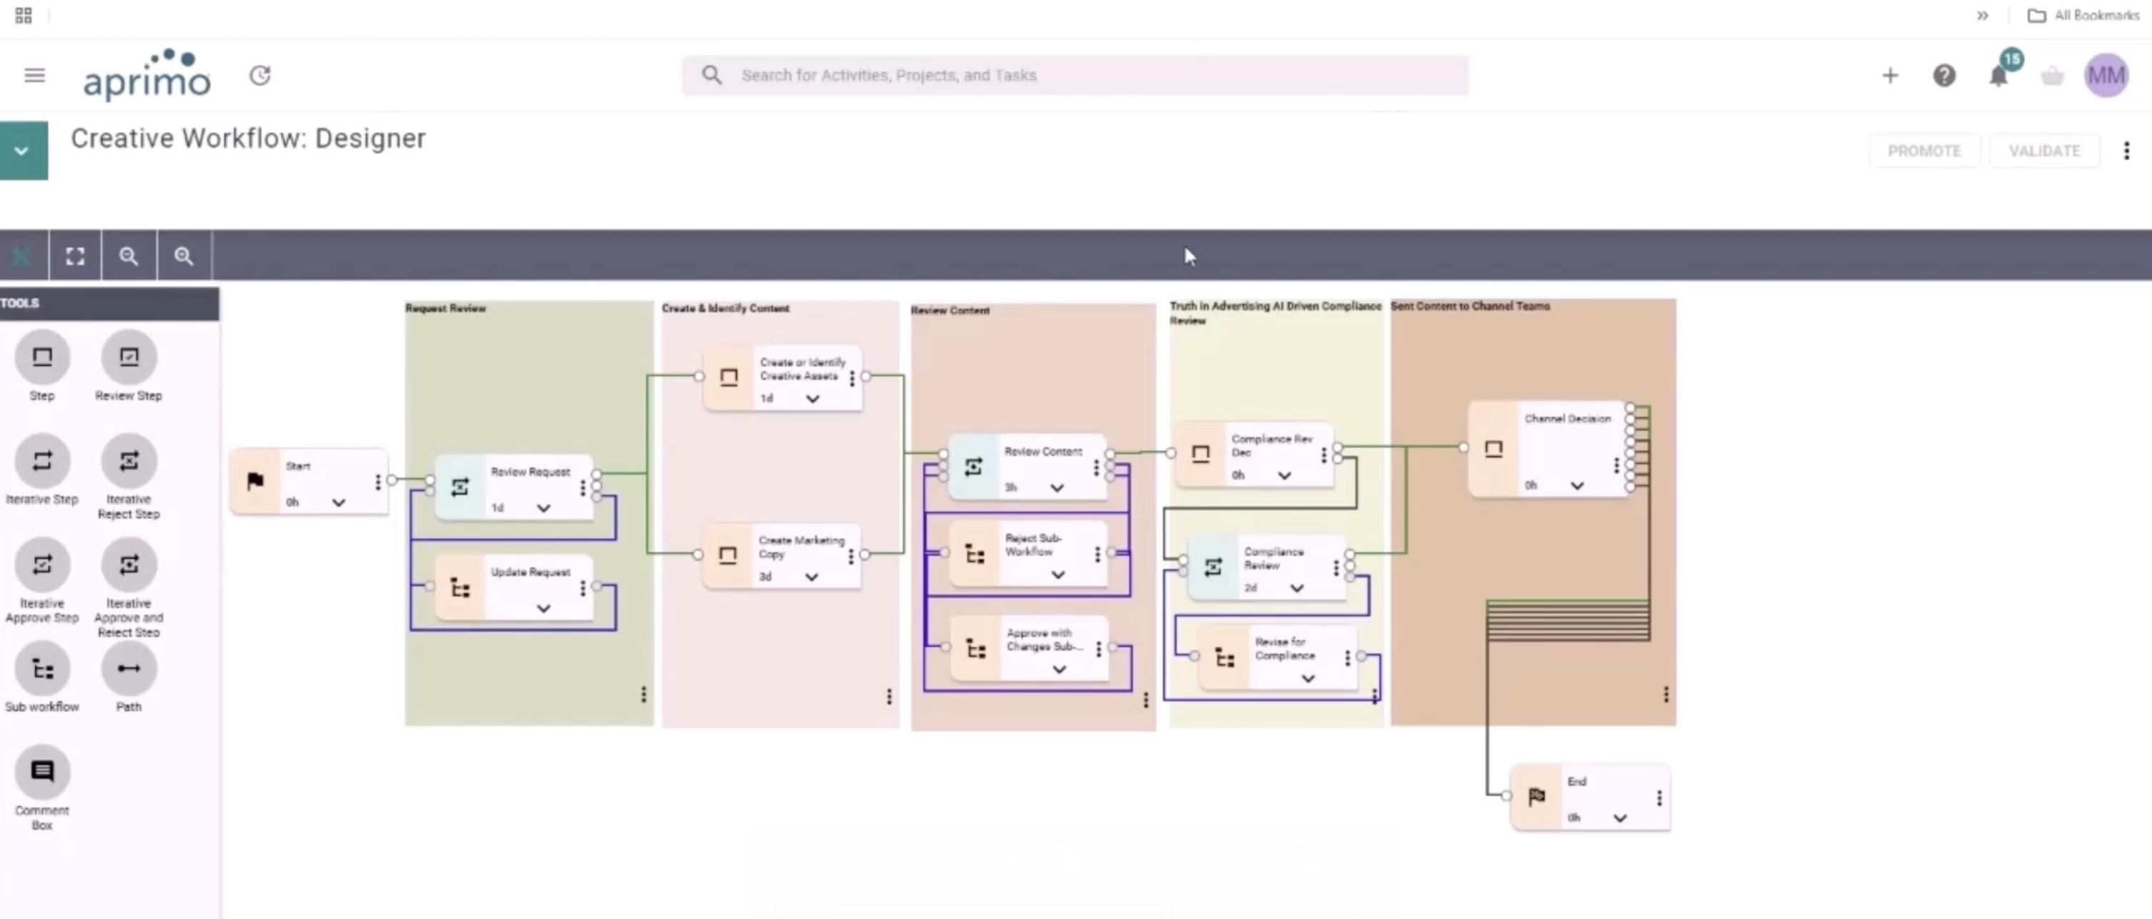The height and width of the screenshot is (919, 2152).
Task: Expand the Review Request node chevron
Action: coord(544,508)
